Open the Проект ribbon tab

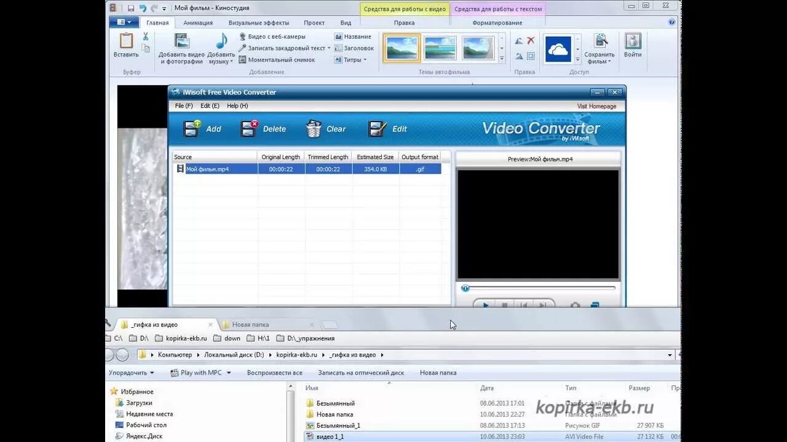click(314, 23)
